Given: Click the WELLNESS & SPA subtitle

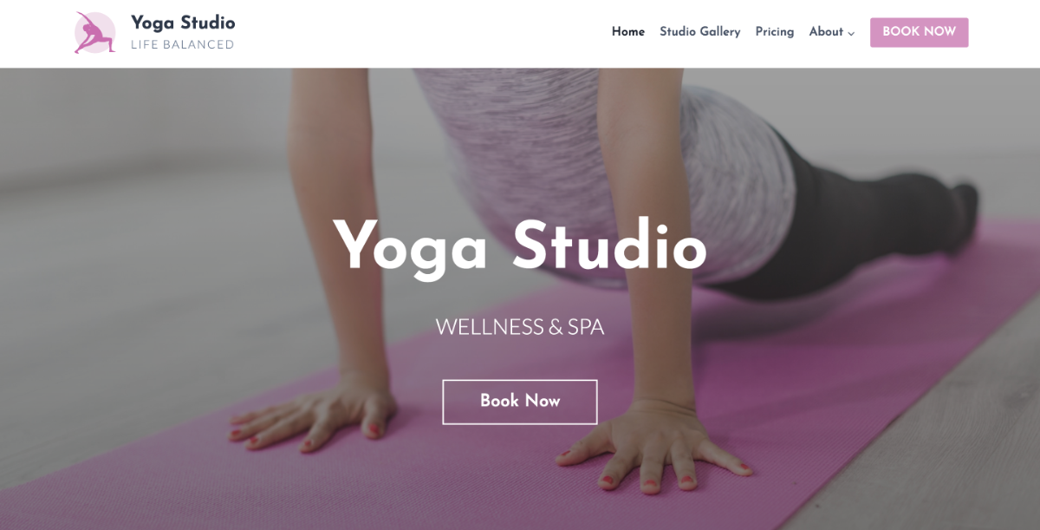Looking at the screenshot, I should point(520,327).
